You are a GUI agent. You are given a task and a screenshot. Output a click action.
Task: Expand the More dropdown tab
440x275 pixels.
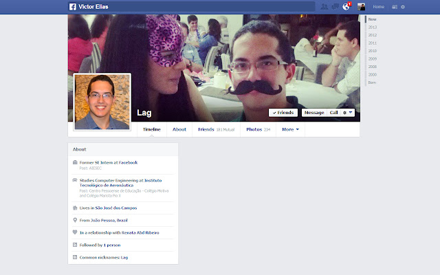(x=290, y=129)
